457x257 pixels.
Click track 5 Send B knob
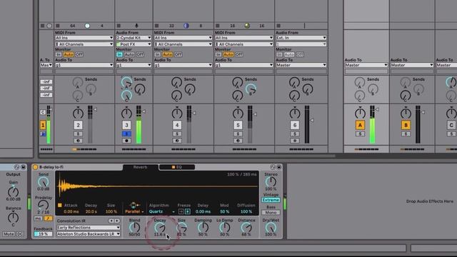tap(251, 89)
